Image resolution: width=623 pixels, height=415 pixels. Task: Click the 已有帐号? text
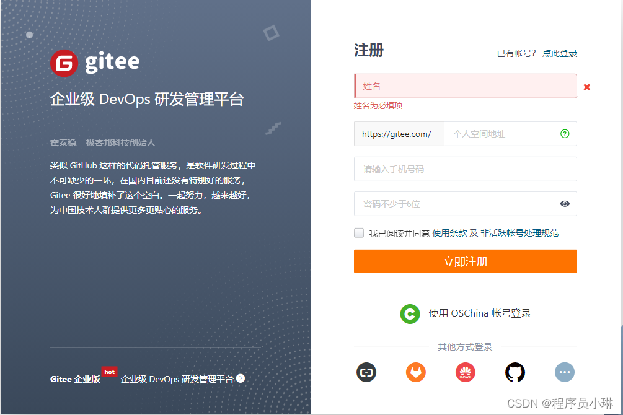(x=516, y=53)
